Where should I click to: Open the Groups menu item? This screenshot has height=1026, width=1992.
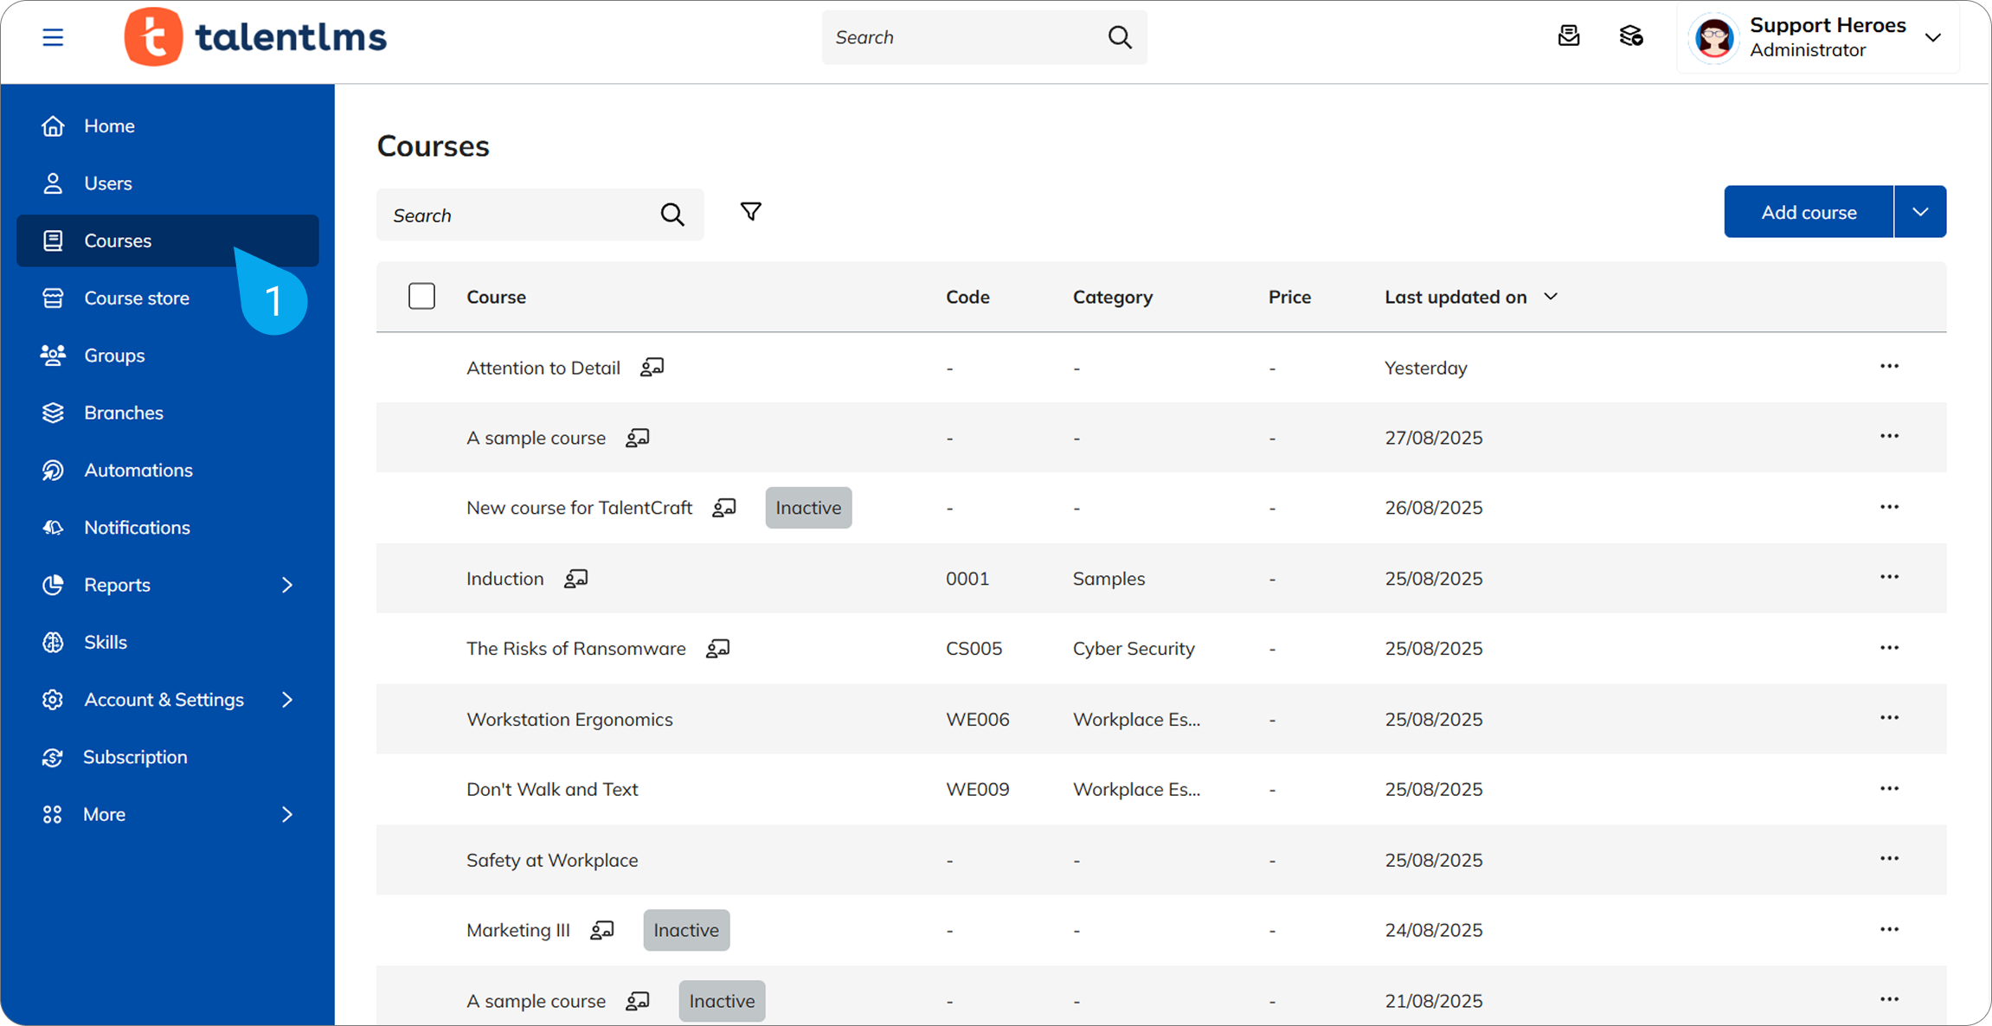click(113, 355)
